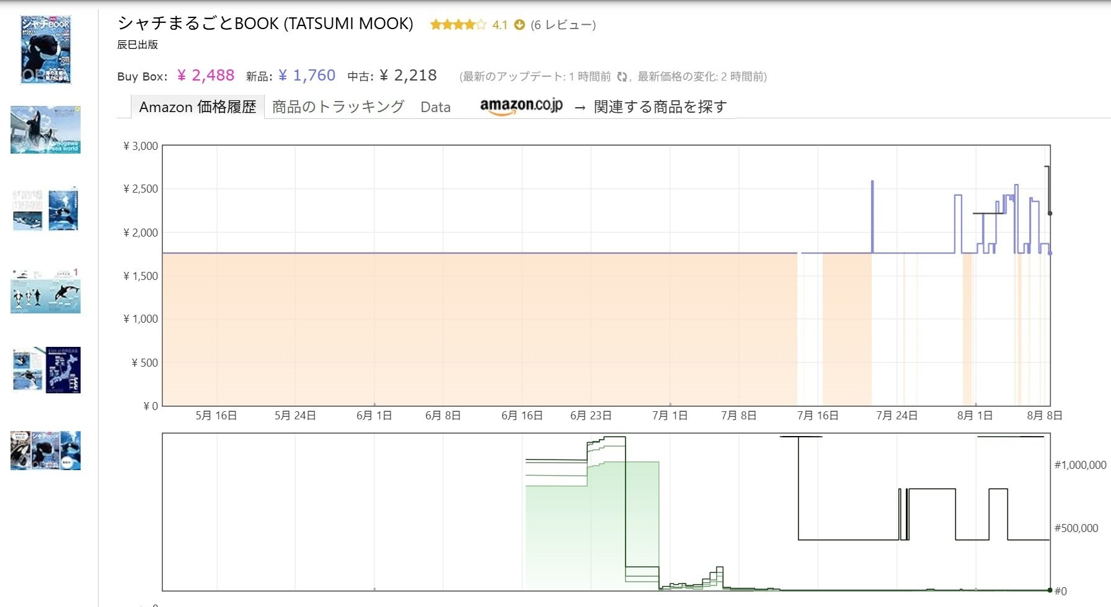Click the star rating icons
This screenshot has width=1111, height=607.
pos(458,25)
